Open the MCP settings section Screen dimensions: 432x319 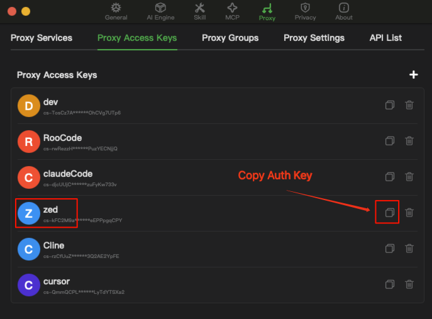232,11
